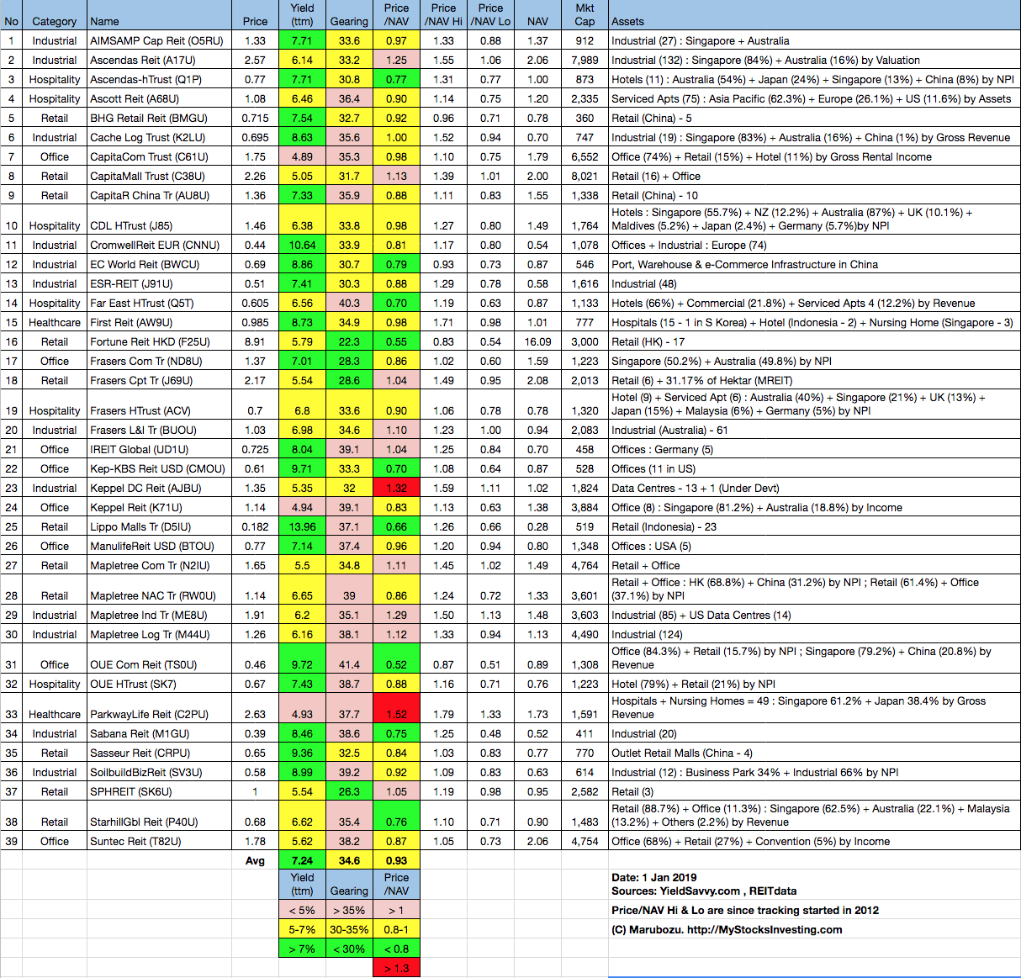Select average Price/NAV 0.93 cell
The image size is (1021, 978).
coord(396,860)
